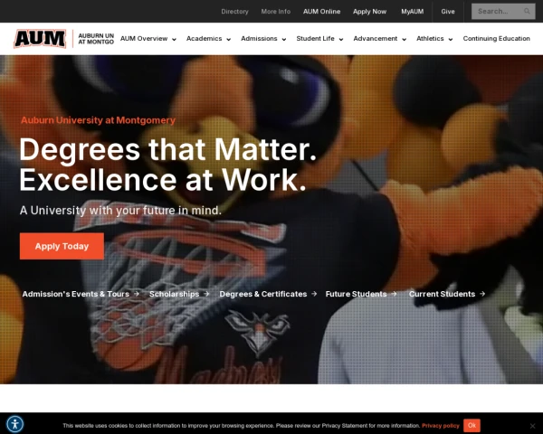Viewport: 543px width, 434px height.
Task: Click the search magnifier icon
Action: (527, 12)
